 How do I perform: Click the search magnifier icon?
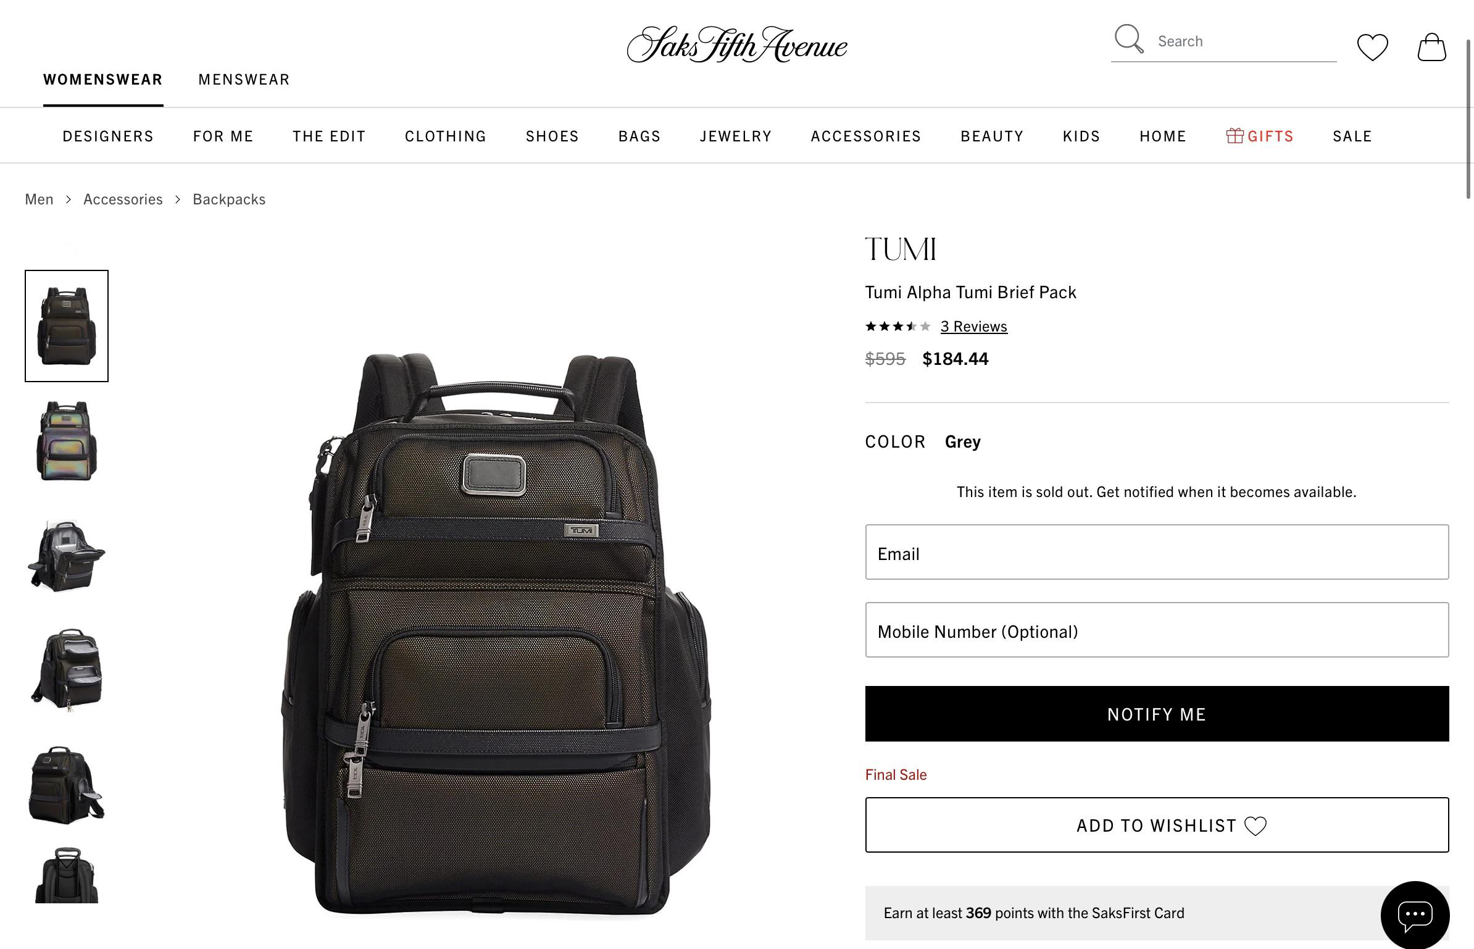pos(1129,40)
